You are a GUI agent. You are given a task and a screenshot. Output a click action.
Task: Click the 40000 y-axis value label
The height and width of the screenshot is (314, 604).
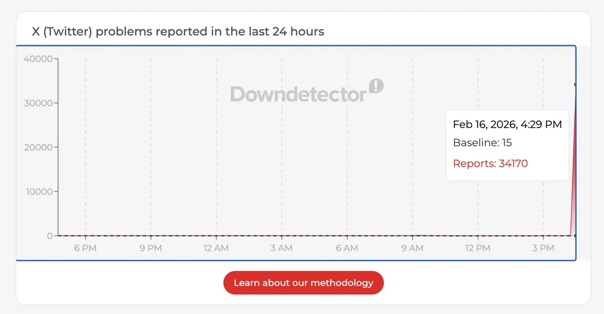pos(38,59)
